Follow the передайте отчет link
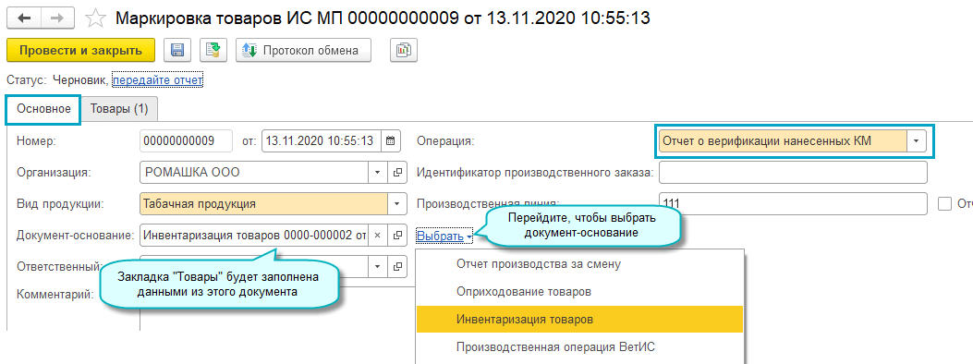This screenshot has width=973, height=364. coord(158,80)
